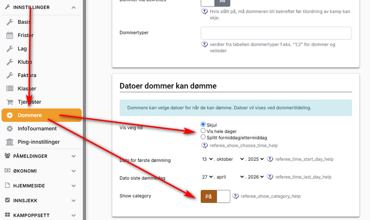
Task: Click the wrench icon beside Klubb
Action: pos(10,62)
